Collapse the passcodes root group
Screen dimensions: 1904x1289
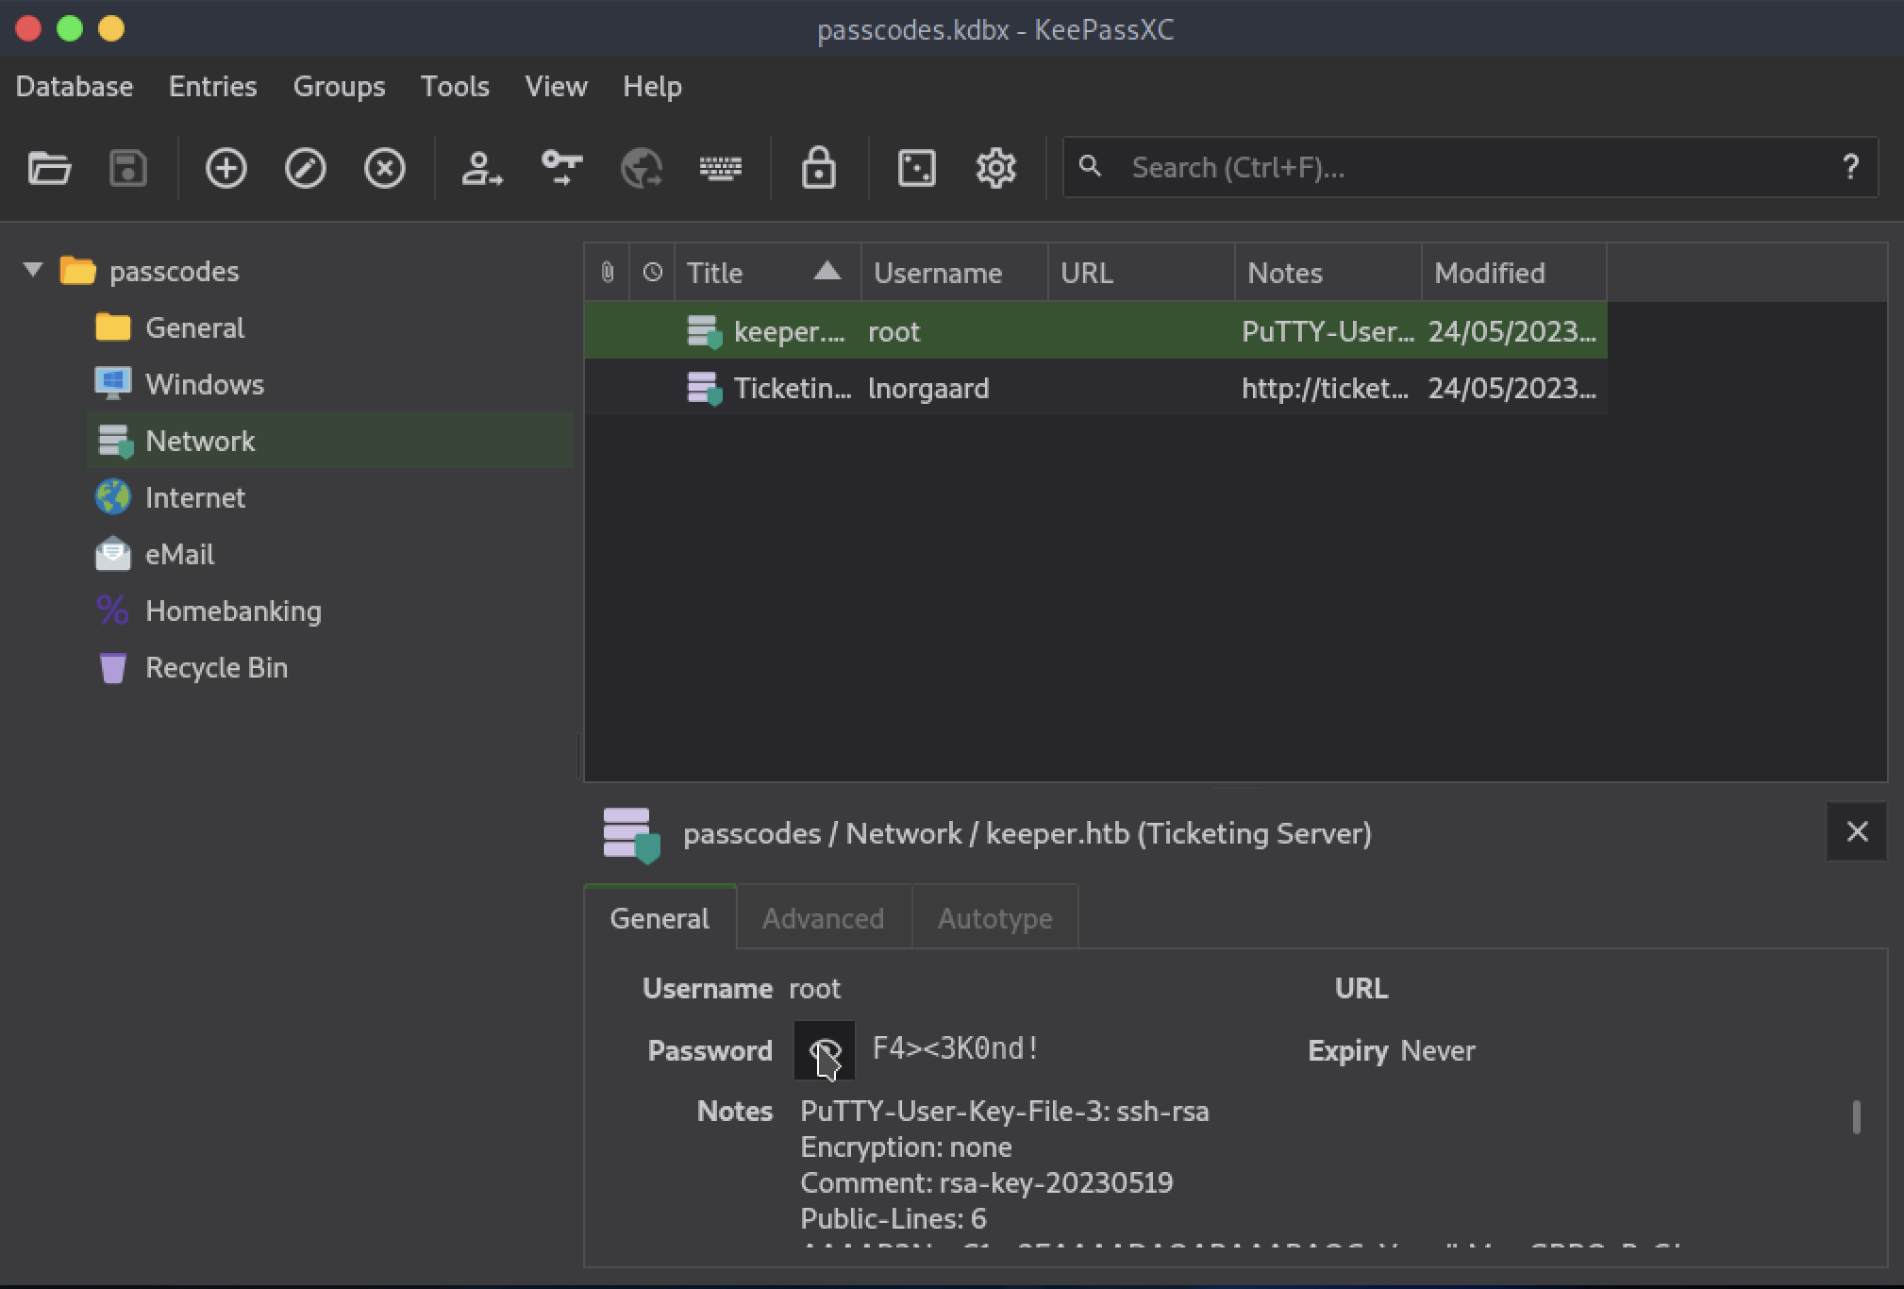[33, 271]
